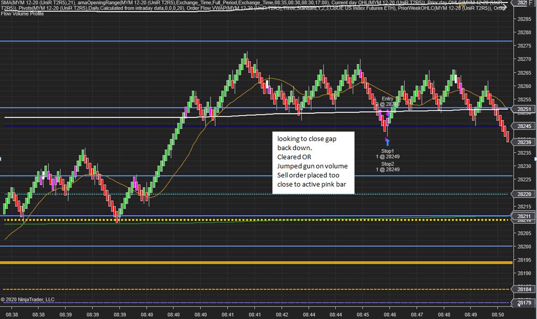Select the 28251 price marker on the axis
The height and width of the screenshot is (319, 537).
(524, 109)
